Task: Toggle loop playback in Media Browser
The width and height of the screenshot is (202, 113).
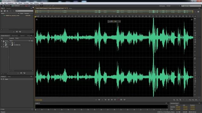Action: pyautogui.click(x=21, y=73)
